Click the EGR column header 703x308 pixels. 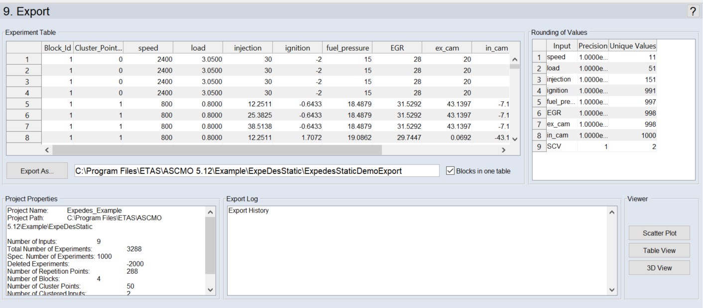point(396,48)
